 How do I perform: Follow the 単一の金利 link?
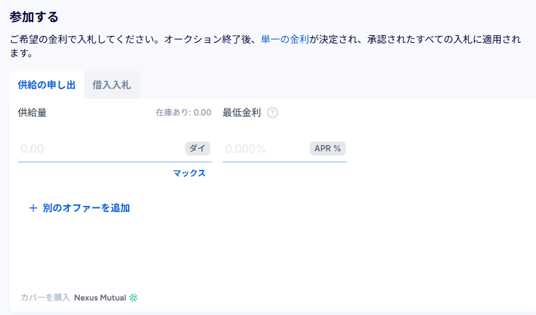[x=285, y=40]
